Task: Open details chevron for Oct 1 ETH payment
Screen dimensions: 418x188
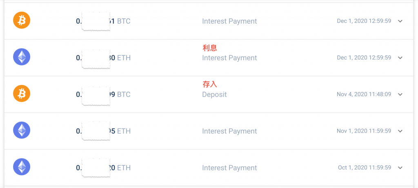Action: 400,168
